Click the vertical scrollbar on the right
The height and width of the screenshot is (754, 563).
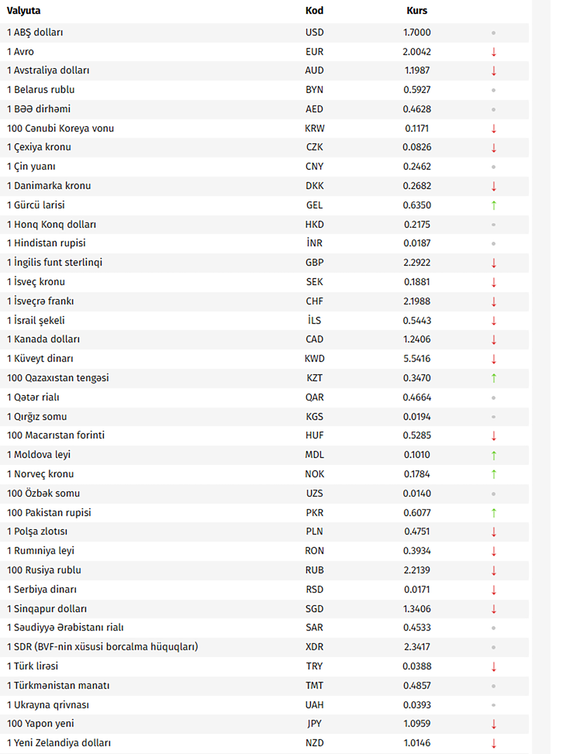coord(541,375)
